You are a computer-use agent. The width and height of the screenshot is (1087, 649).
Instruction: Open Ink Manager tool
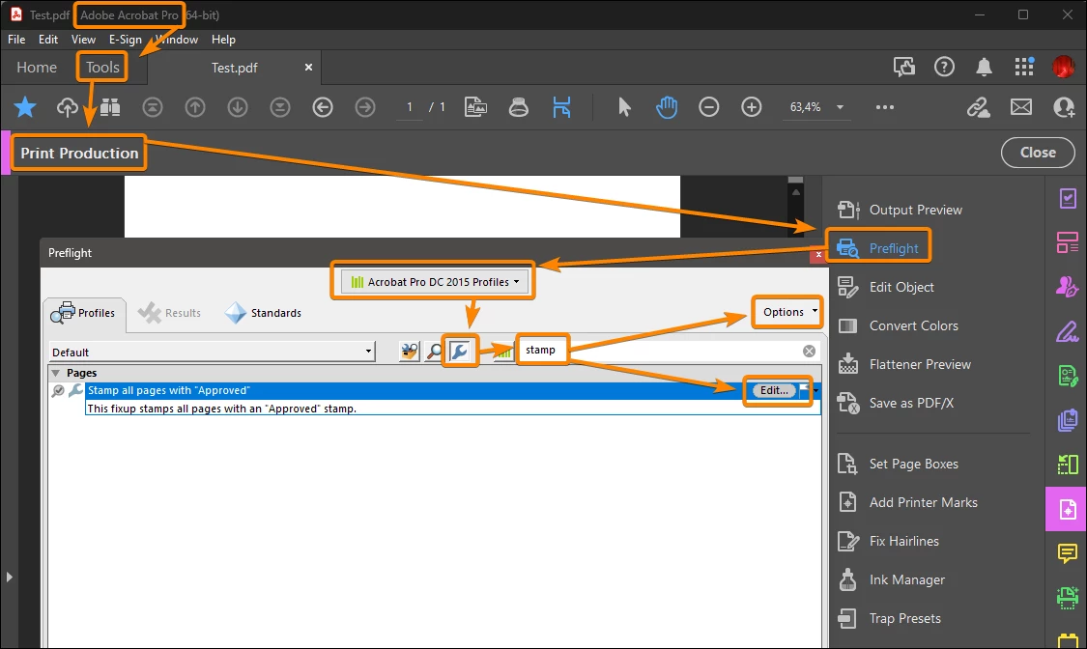[892, 579]
